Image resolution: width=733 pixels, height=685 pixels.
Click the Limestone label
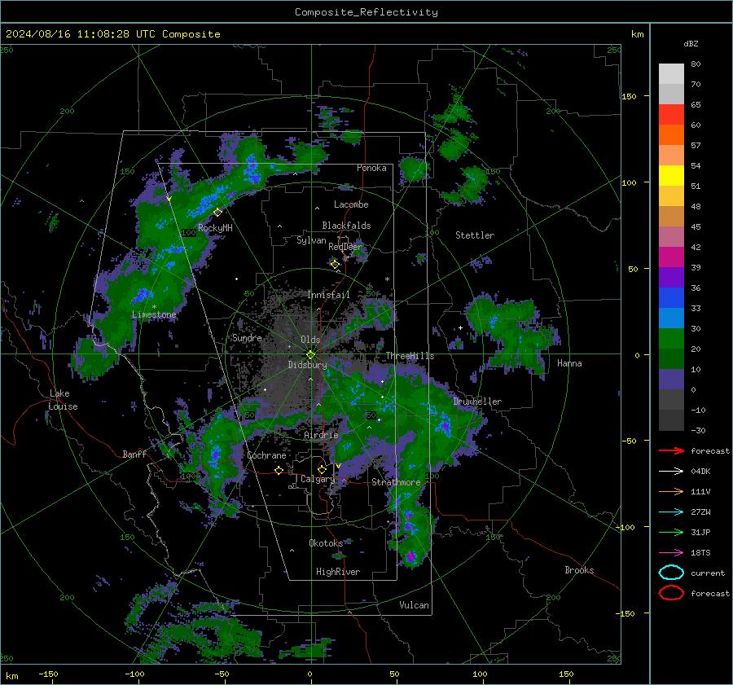[154, 314]
